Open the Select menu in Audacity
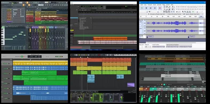This screenshot has height=104, width=210. (x=142, y=5)
